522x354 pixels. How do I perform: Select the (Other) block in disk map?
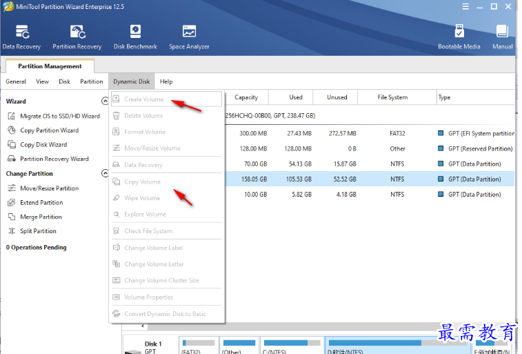pos(239,345)
